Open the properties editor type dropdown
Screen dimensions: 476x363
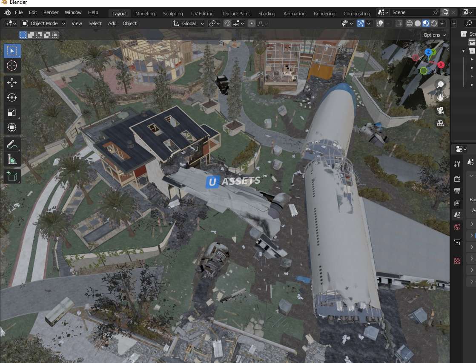point(461,149)
